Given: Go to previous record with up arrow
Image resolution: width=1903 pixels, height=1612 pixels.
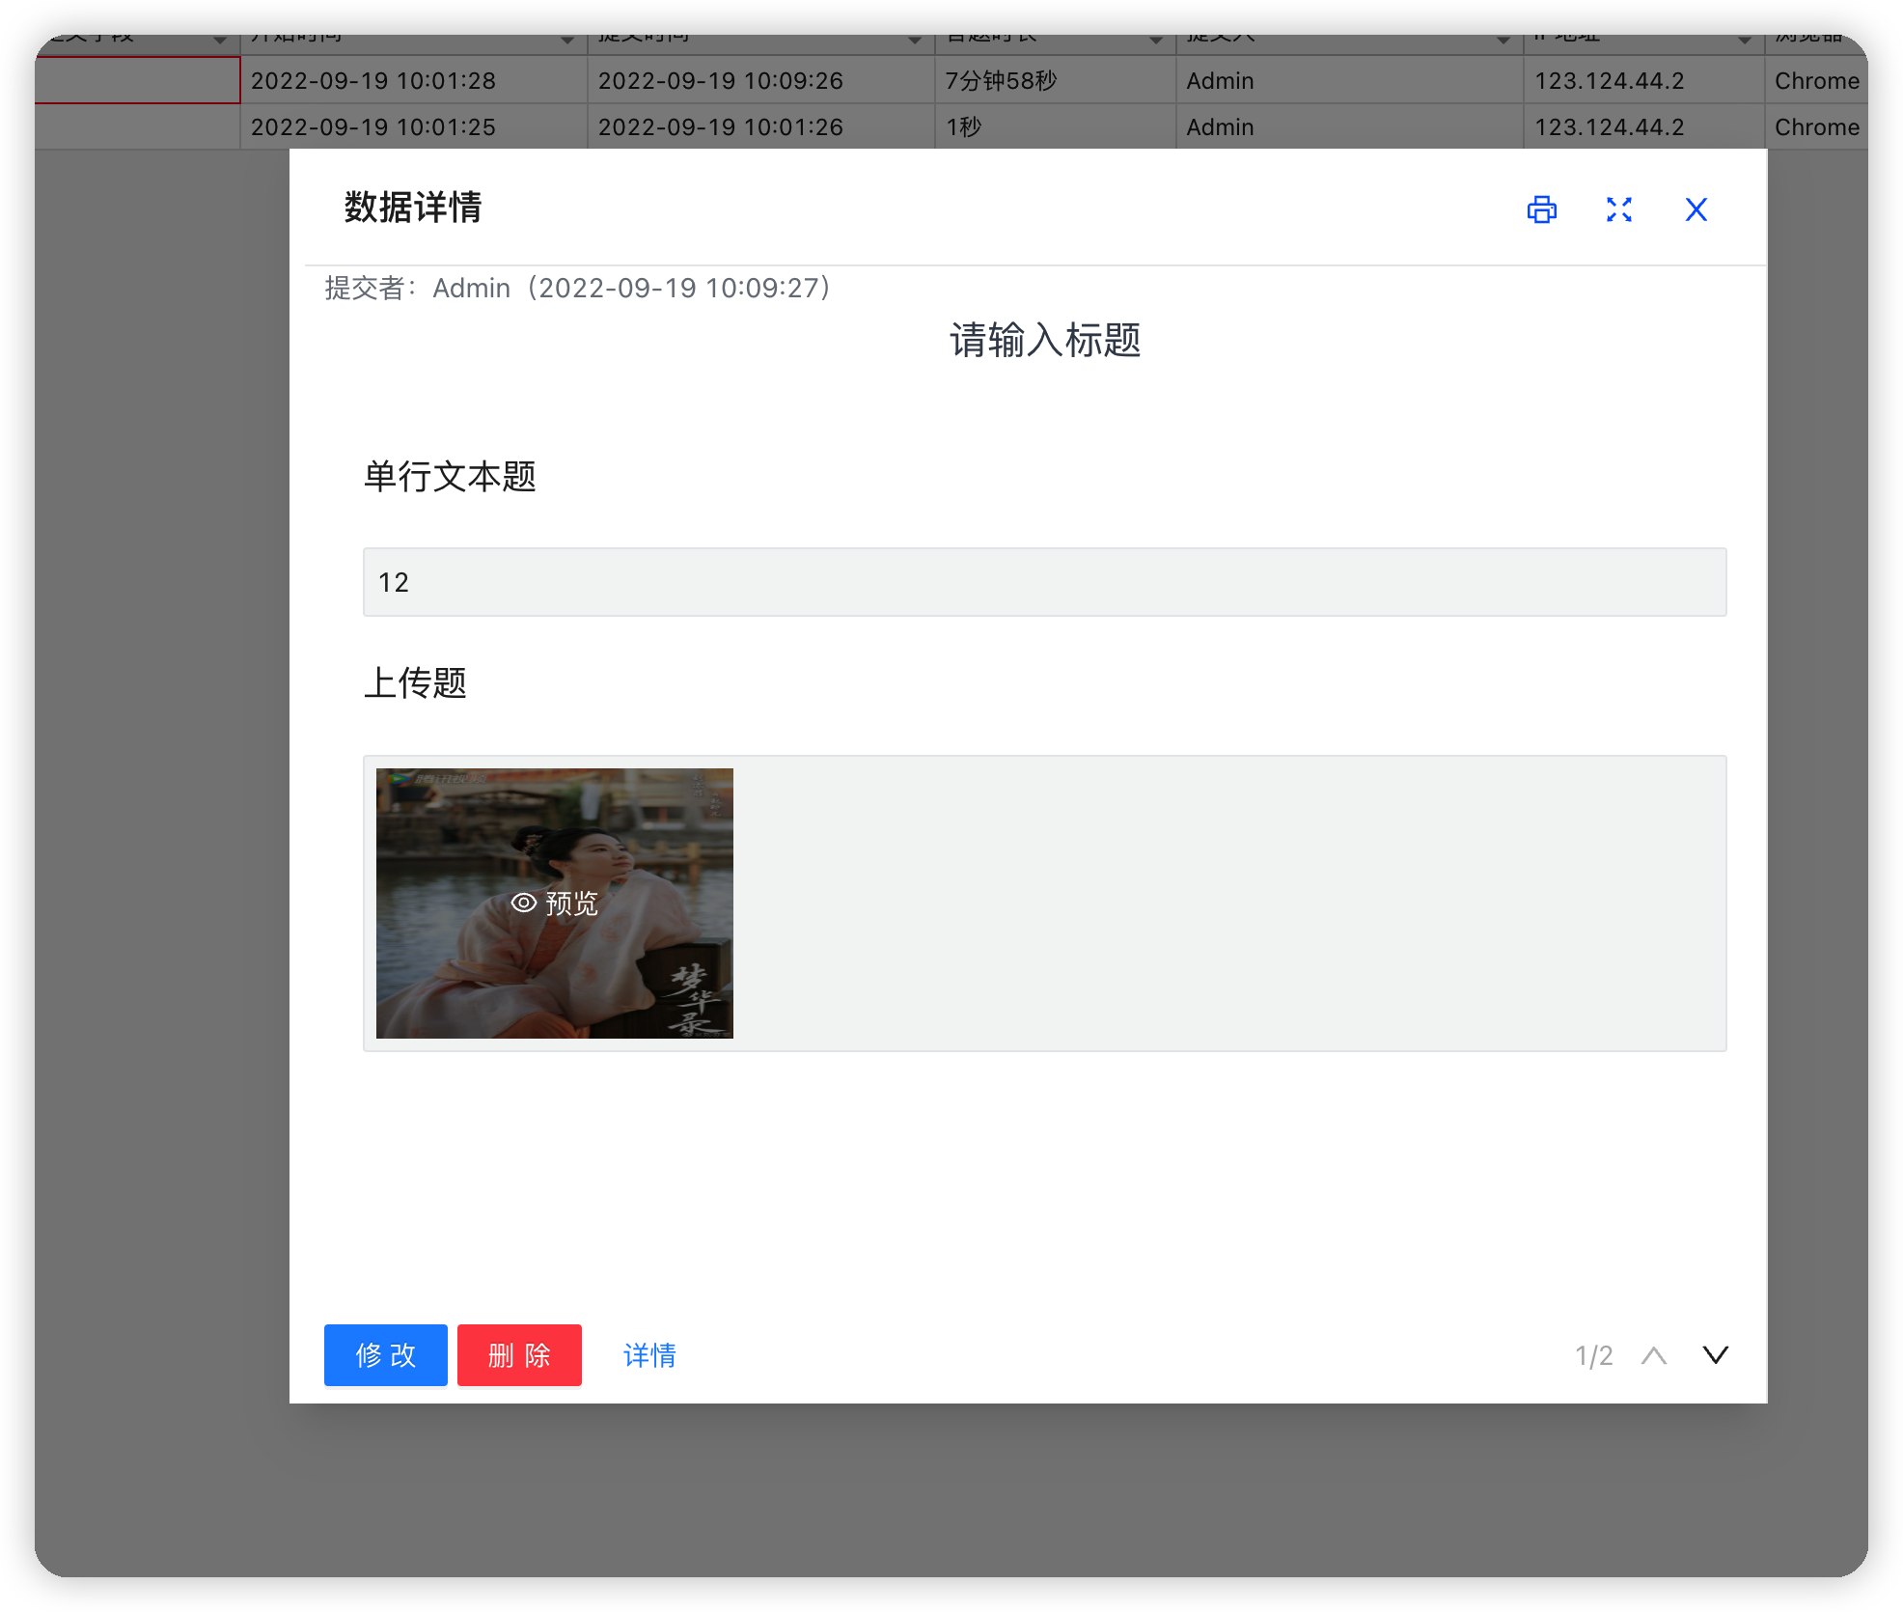Looking at the screenshot, I should (x=1654, y=1355).
